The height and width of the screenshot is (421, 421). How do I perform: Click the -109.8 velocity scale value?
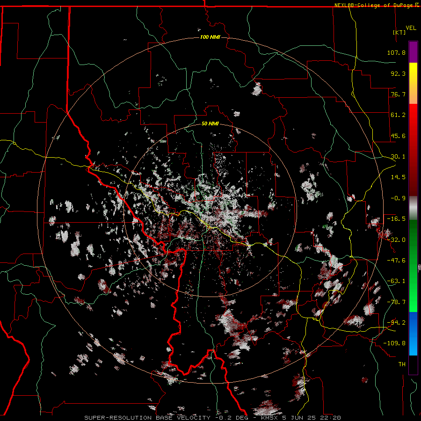pos(395,343)
